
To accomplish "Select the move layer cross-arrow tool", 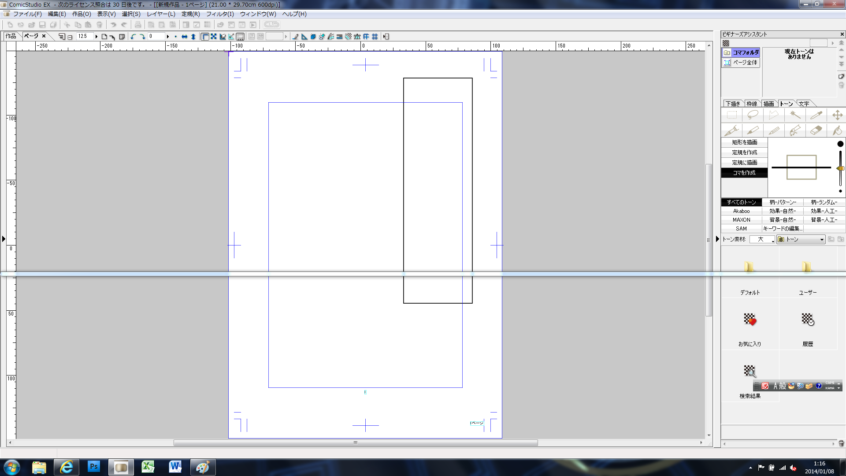I will point(837,115).
